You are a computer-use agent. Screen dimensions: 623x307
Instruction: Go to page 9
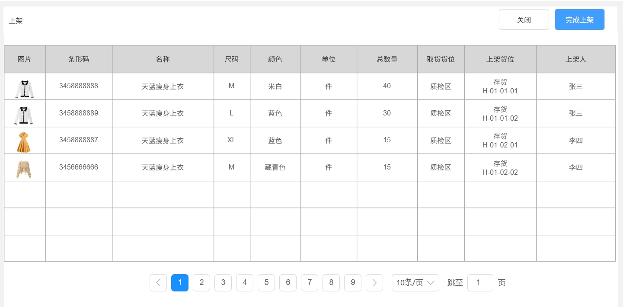point(353,283)
